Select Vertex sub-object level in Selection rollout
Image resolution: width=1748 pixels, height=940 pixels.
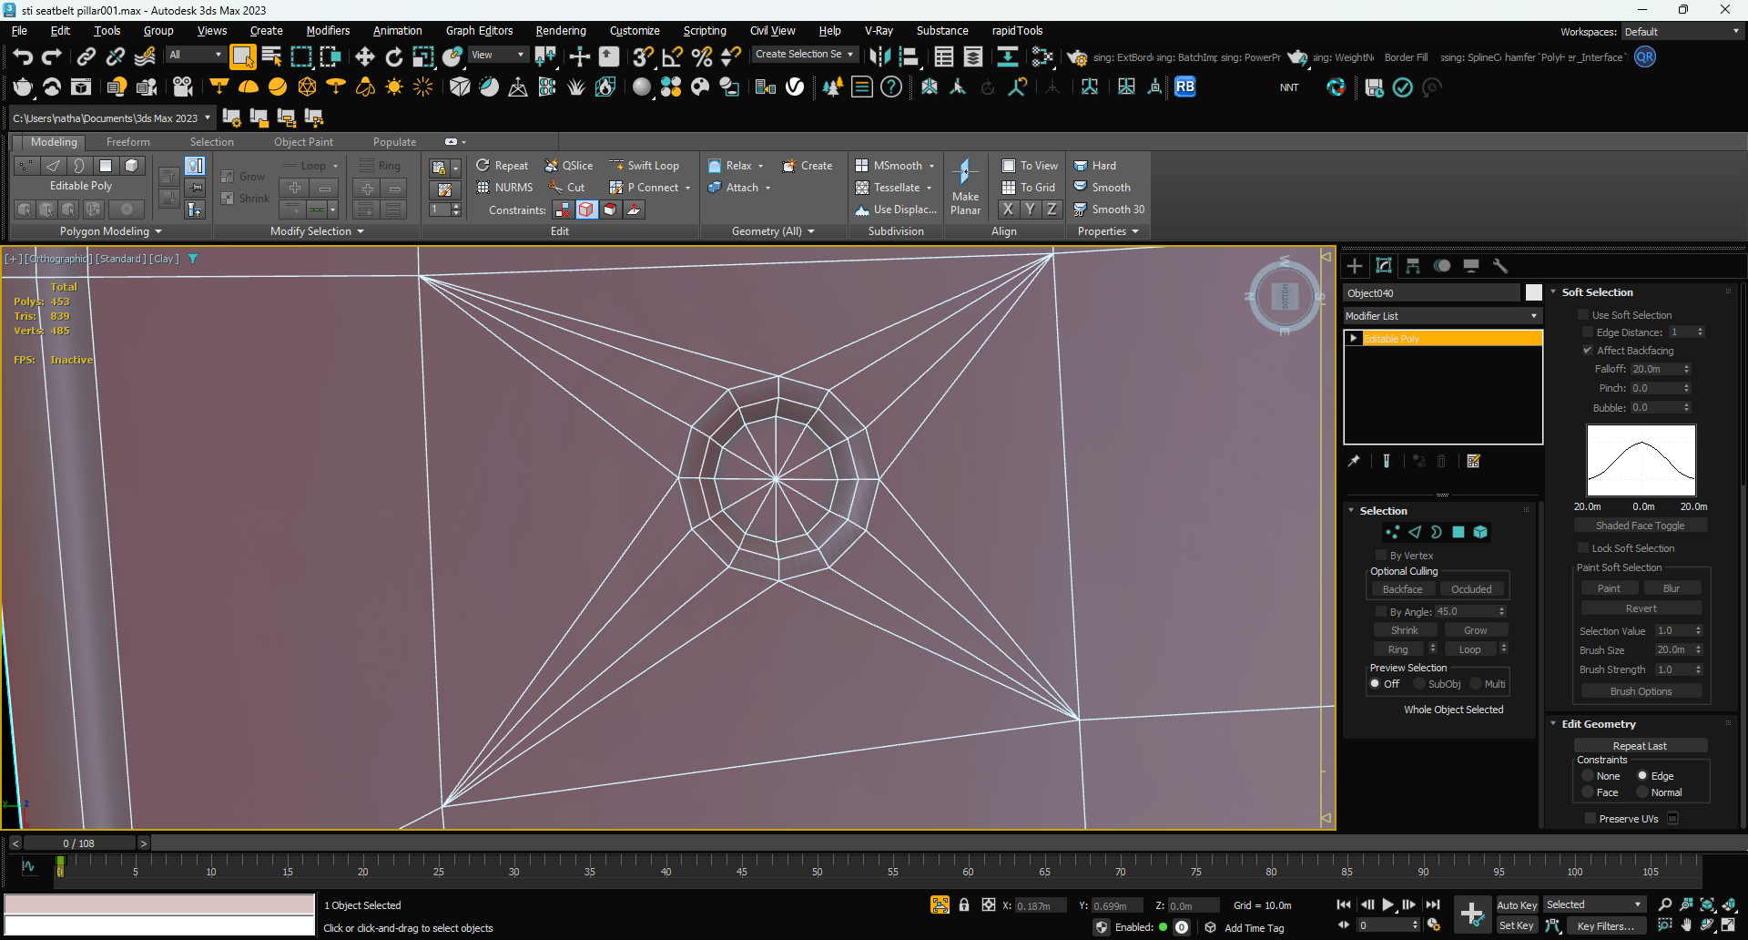click(1392, 532)
